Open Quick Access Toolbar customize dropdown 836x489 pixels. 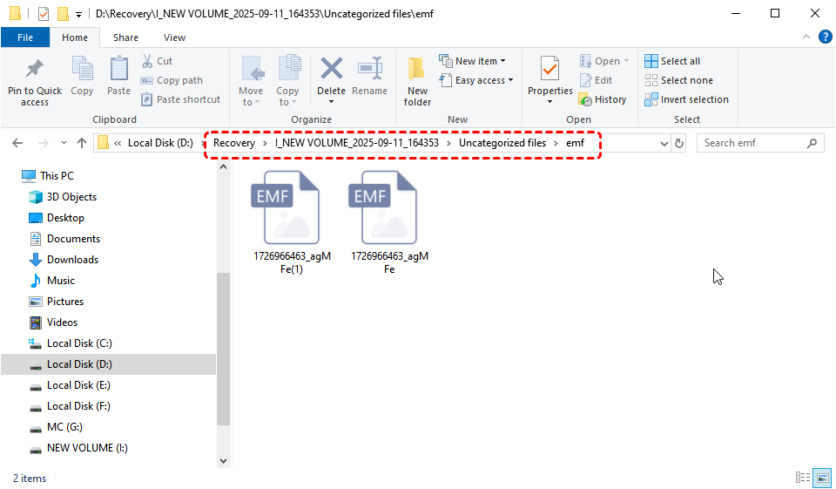(78, 15)
